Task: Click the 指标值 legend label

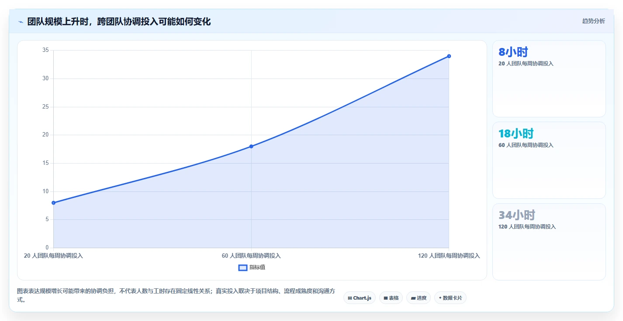Action: 257,267
